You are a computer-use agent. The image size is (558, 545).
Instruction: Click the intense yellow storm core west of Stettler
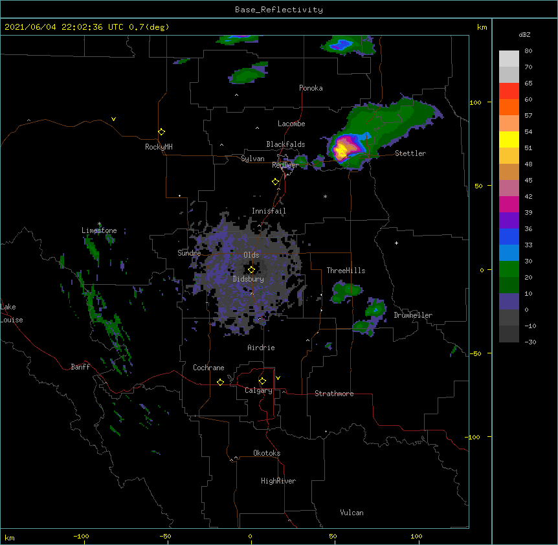point(341,150)
